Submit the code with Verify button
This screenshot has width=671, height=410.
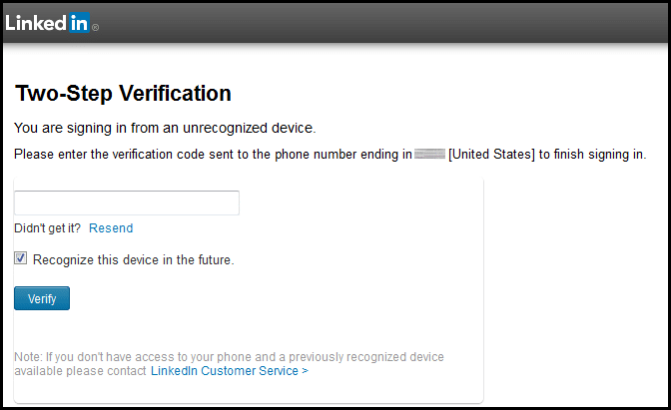pos(42,298)
